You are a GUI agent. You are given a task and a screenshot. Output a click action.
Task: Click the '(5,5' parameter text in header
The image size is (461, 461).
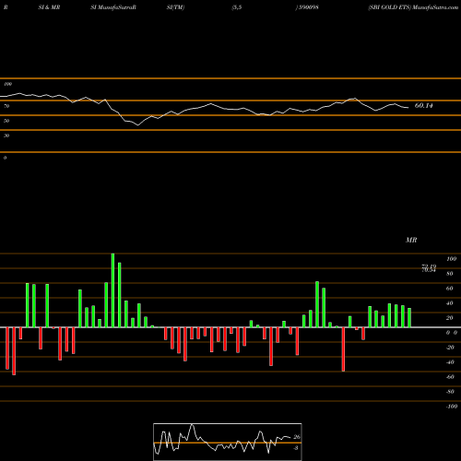[237, 7]
